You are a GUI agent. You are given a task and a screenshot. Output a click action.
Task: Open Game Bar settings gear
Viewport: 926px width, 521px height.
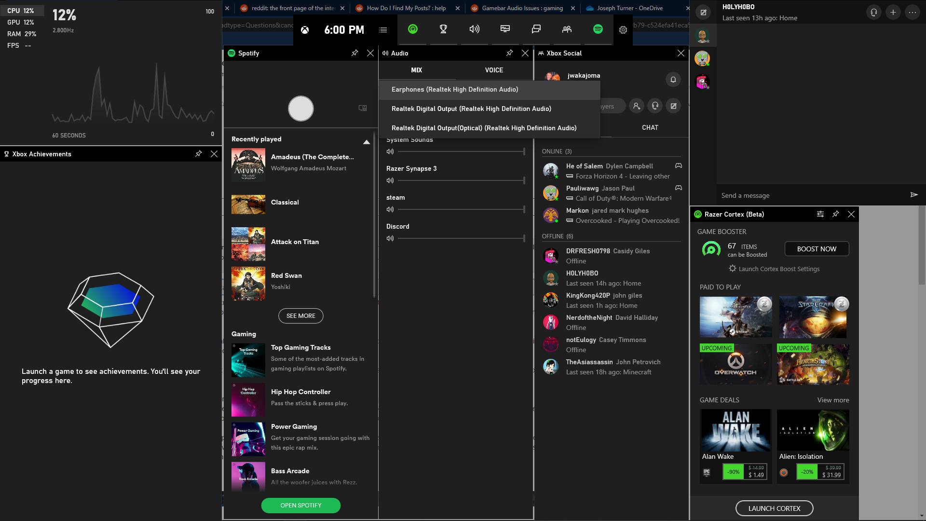point(623,30)
